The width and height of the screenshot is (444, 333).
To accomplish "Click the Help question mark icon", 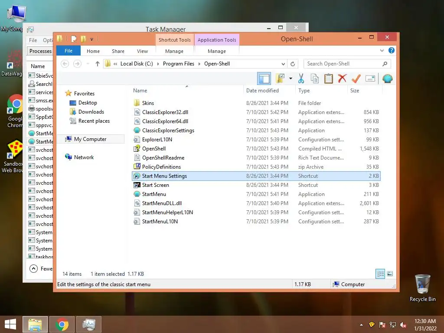I will coord(392,50).
